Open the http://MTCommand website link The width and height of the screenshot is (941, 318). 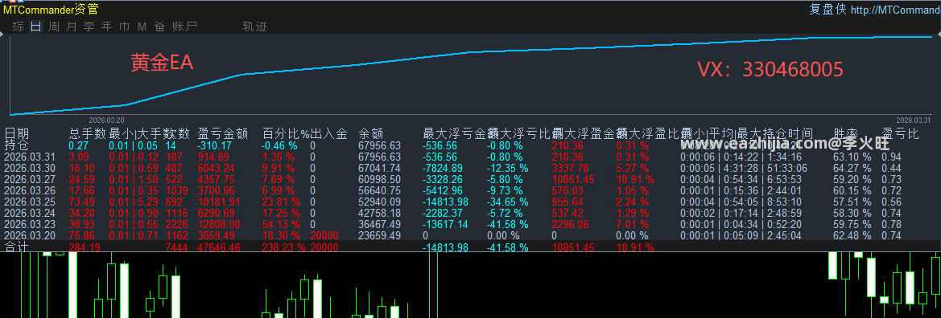point(895,10)
